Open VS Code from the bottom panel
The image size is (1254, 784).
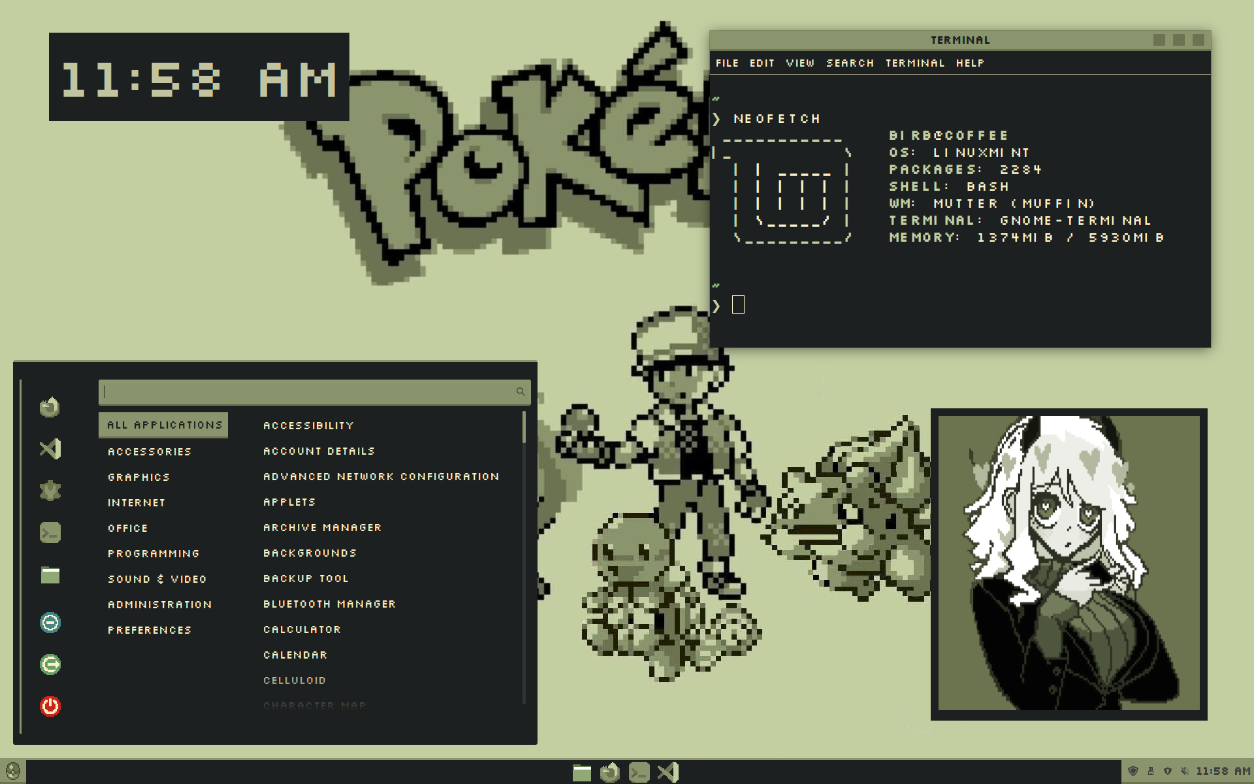tap(667, 772)
